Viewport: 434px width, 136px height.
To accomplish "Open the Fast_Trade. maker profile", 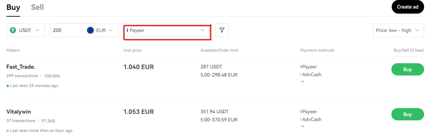I will pos(21,67).
